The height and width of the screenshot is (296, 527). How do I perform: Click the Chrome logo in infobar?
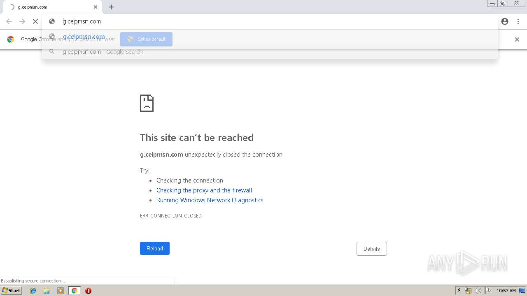11,39
